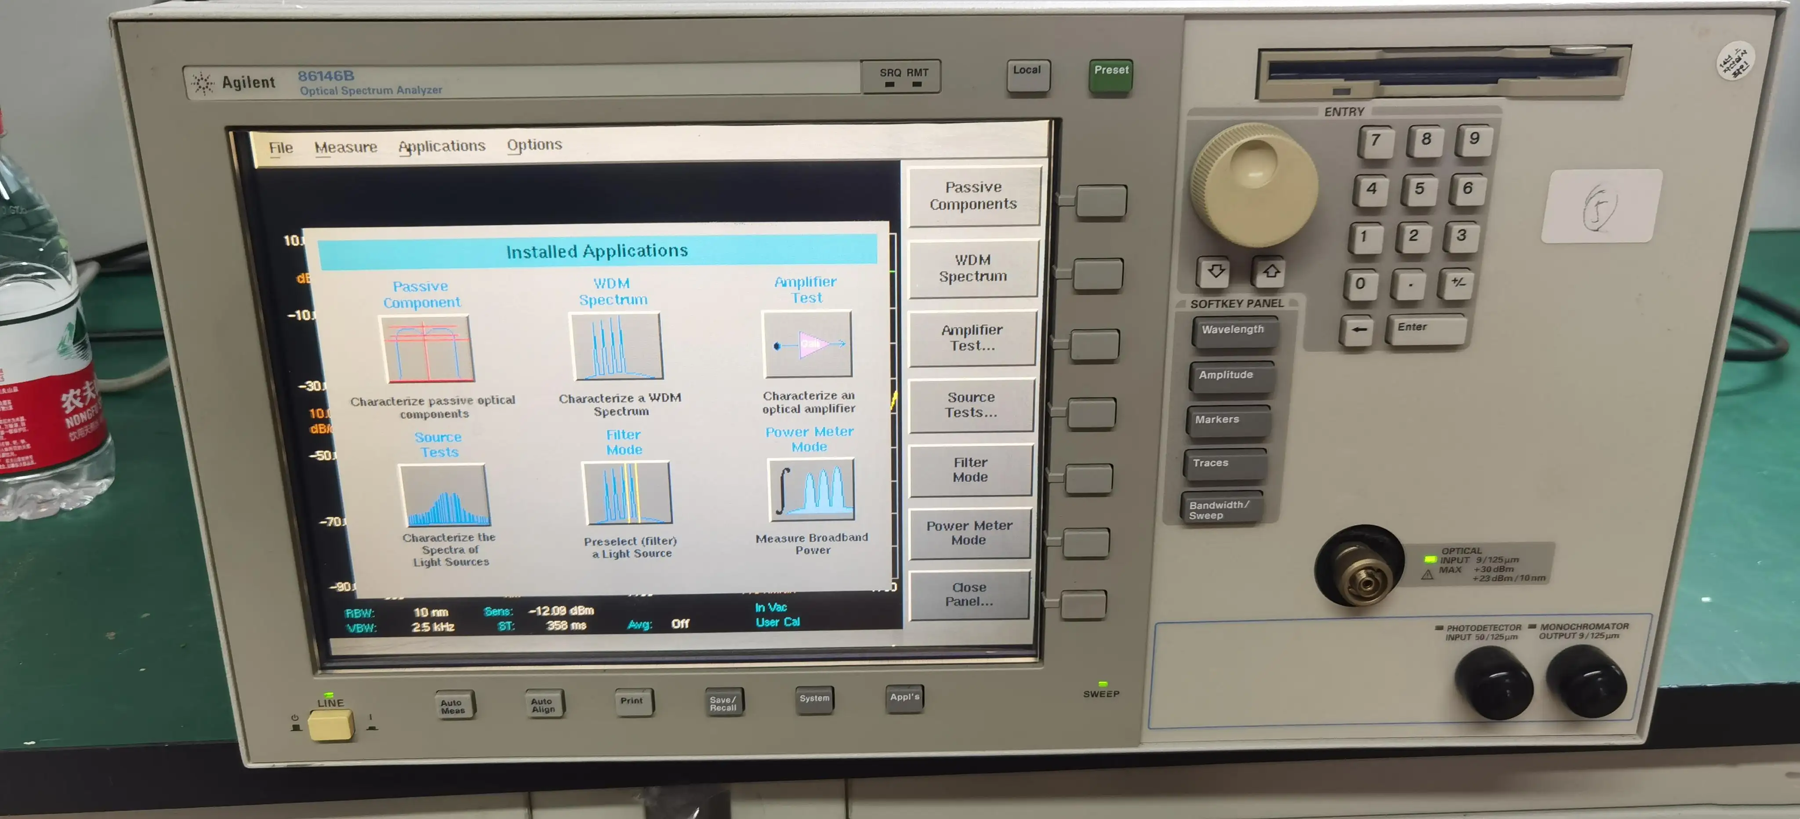This screenshot has width=1800, height=819.
Task: Push the physical key beside Passive Components
Action: click(x=1101, y=201)
